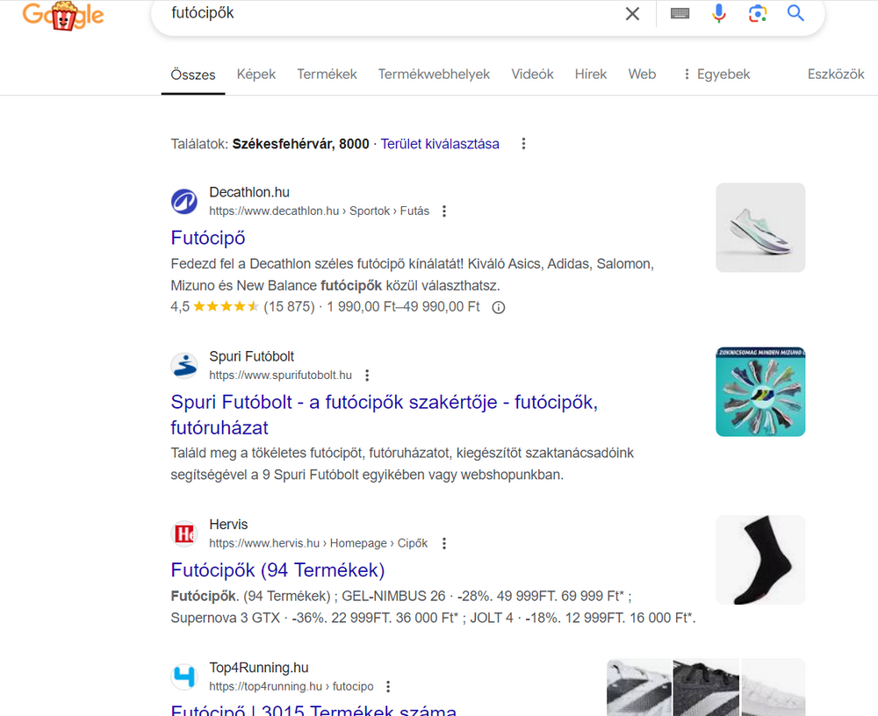Click the Top4Running site favicon
878x716 pixels.
184,677
